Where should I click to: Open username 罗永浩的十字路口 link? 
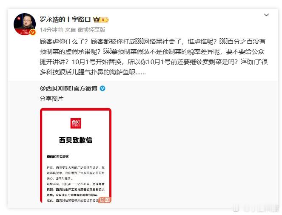[65, 20]
